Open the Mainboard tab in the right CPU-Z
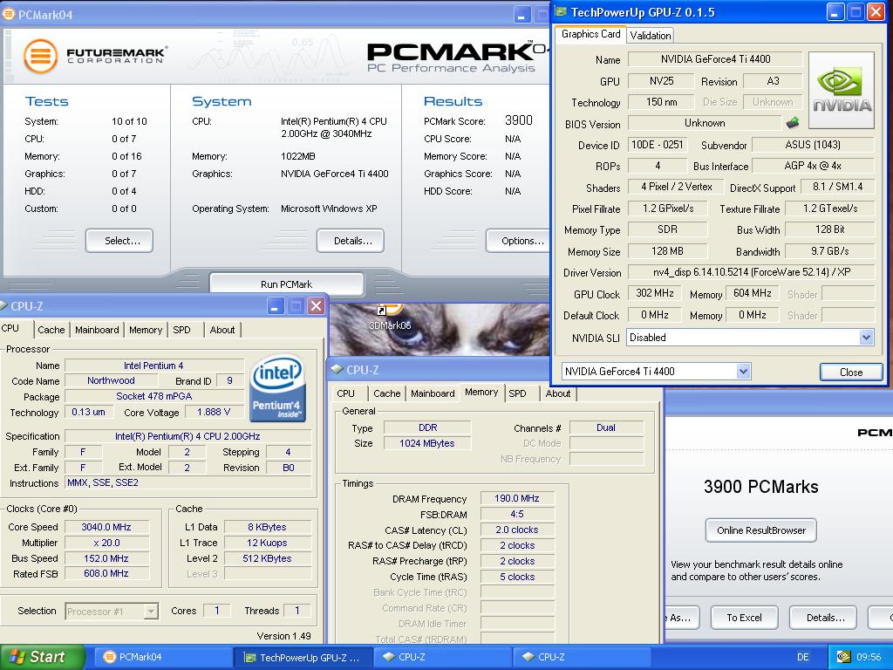The image size is (893, 670). tap(433, 393)
